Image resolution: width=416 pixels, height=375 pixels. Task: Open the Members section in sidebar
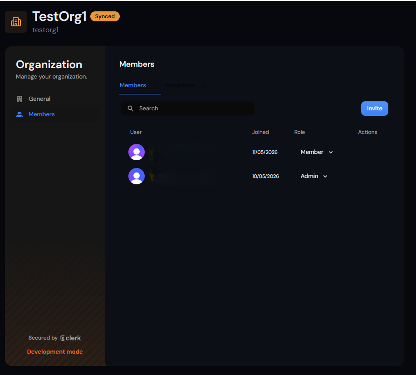(x=55, y=114)
